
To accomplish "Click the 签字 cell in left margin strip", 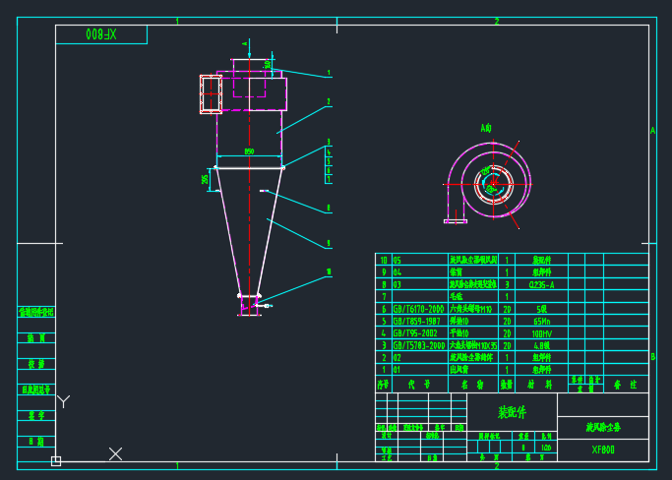I will click(36, 415).
